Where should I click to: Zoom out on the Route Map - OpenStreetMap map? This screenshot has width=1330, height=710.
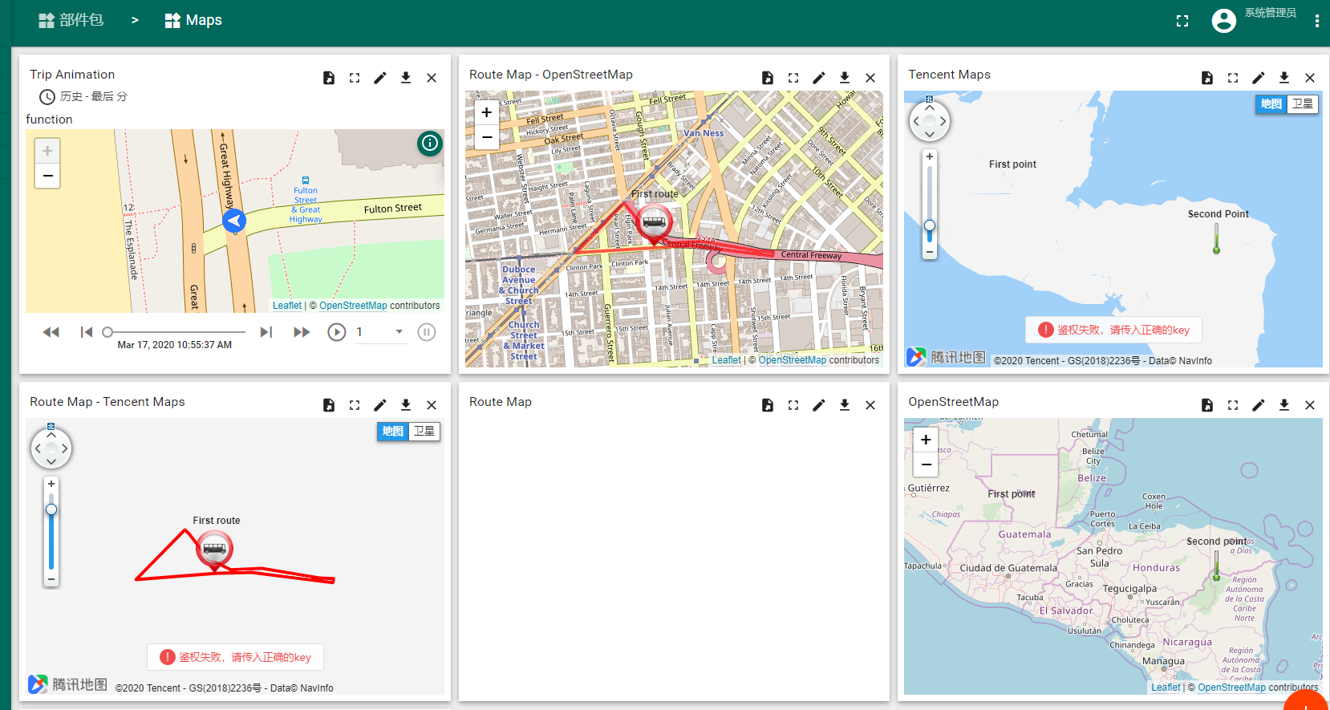pyautogui.click(x=486, y=137)
